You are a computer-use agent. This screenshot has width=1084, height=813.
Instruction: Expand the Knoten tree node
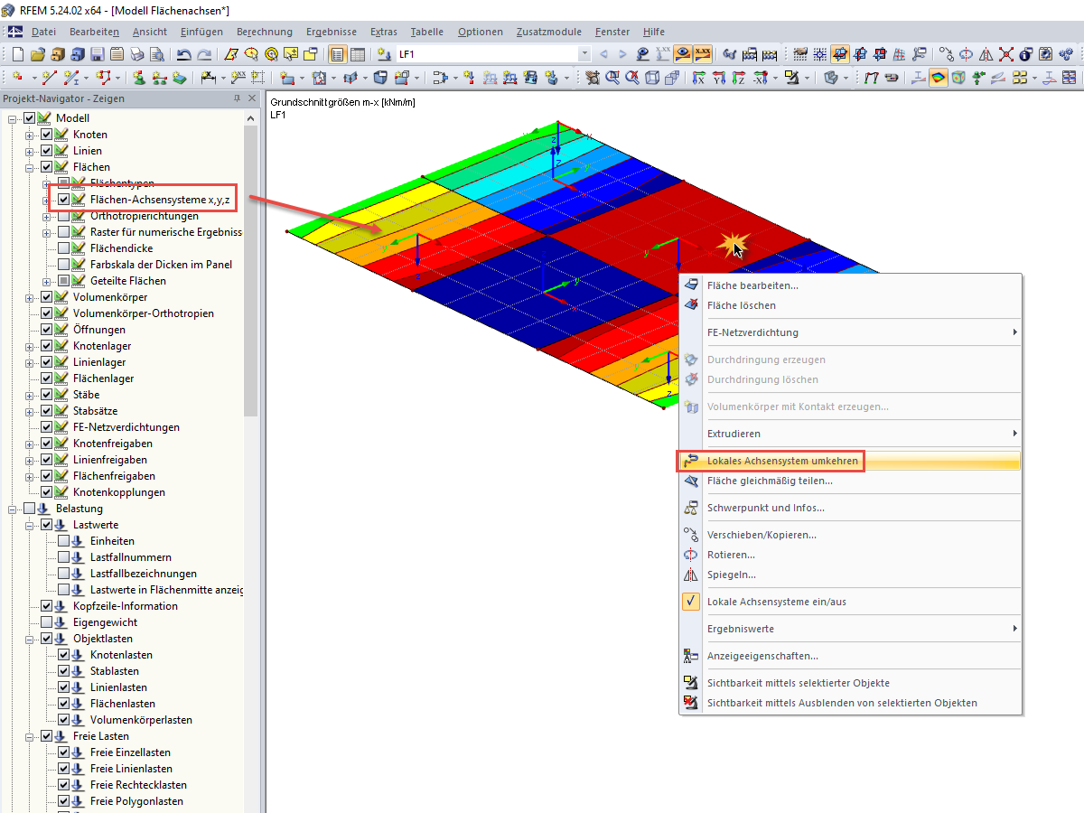(30, 135)
